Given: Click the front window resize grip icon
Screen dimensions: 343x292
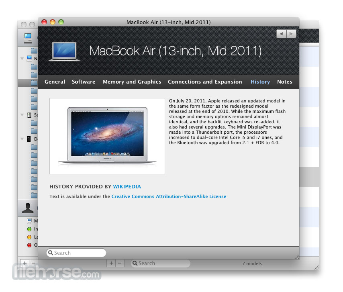Looking at the screenshot, I should tap(297, 257).
